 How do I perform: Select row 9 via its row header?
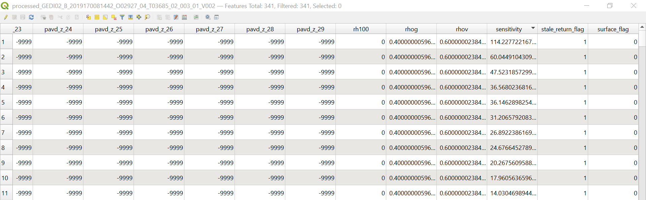pos(6,163)
